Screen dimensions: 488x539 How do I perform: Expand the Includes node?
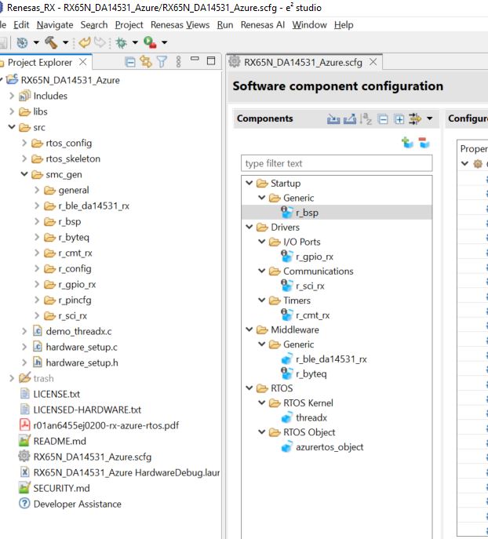12,96
